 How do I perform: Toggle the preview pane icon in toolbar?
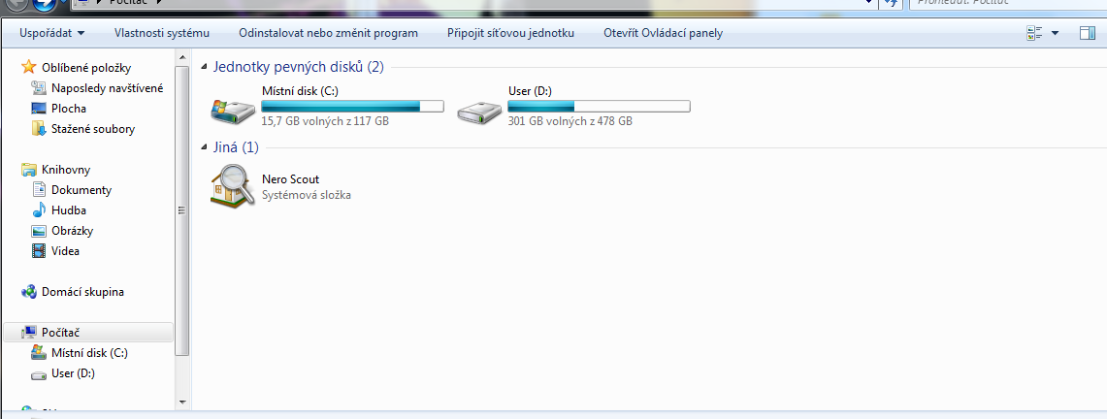1088,33
